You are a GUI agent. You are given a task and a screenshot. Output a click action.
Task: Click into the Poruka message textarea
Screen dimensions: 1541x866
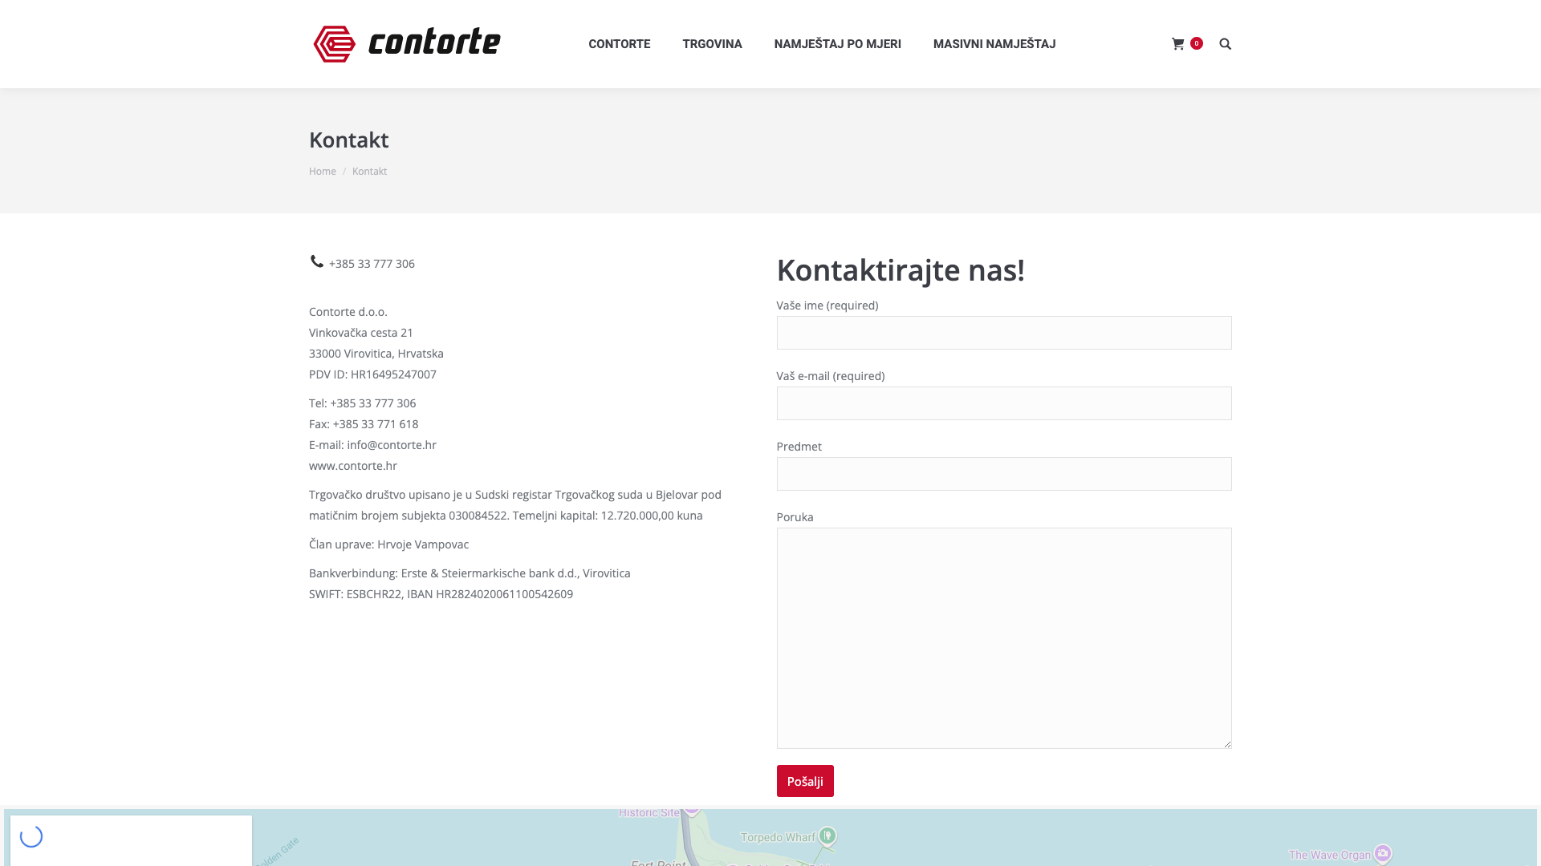[x=1004, y=638]
